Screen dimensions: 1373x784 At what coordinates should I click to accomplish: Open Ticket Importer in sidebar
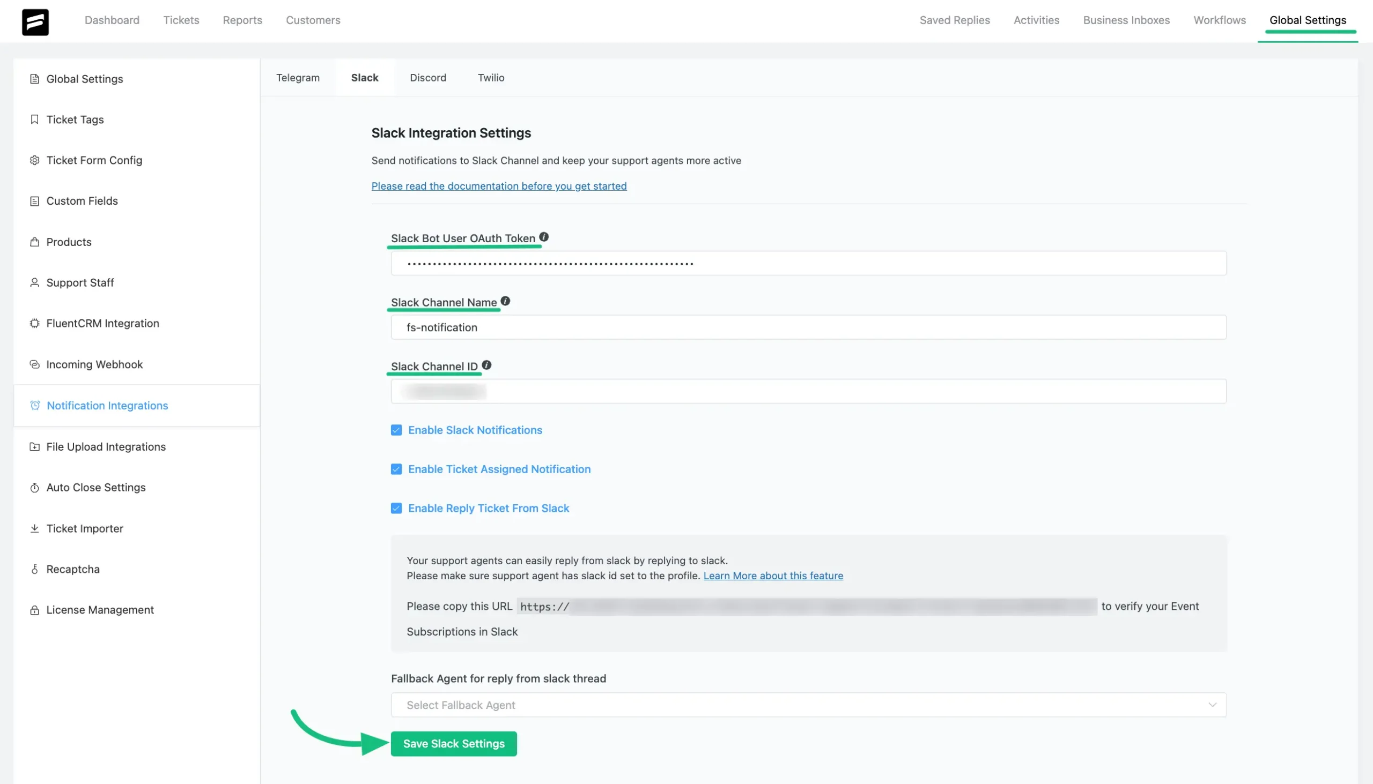pyautogui.click(x=137, y=529)
